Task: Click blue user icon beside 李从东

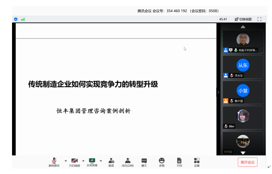Action: coord(226,75)
